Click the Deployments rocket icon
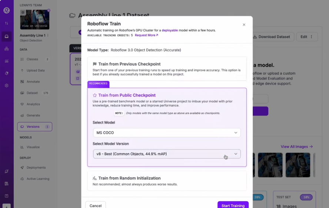The image size is (329, 208). coord(22,168)
